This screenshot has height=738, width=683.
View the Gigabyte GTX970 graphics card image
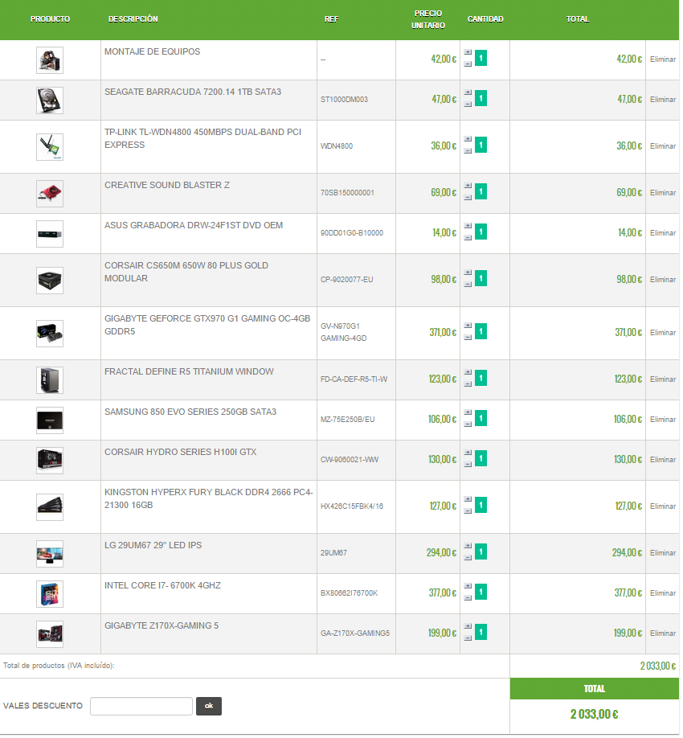click(x=50, y=334)
